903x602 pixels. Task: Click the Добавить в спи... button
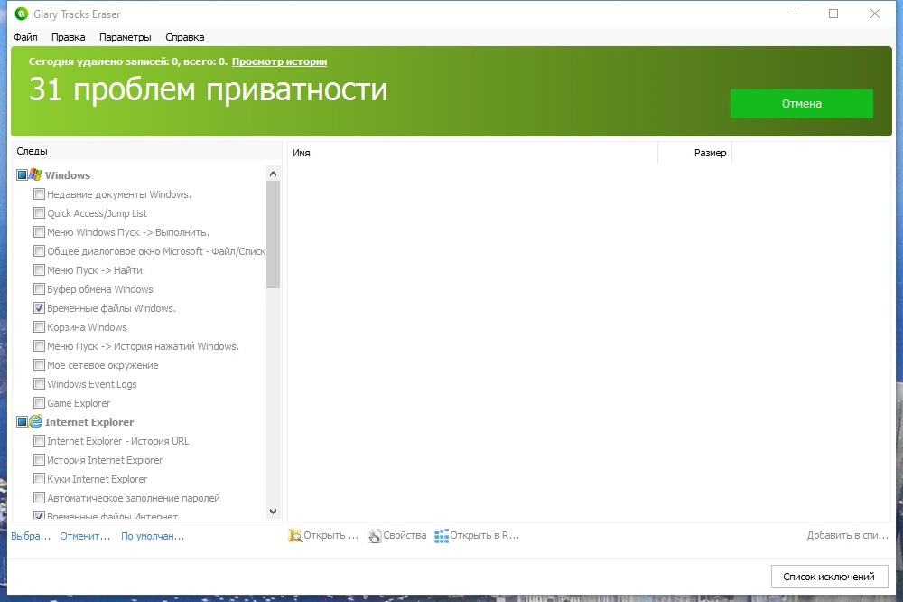848,536
